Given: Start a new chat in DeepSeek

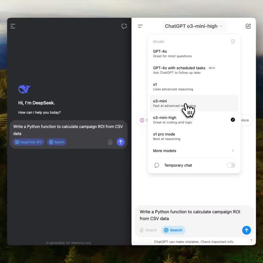Looking at the screenshot, I should [x=124, y=26].
